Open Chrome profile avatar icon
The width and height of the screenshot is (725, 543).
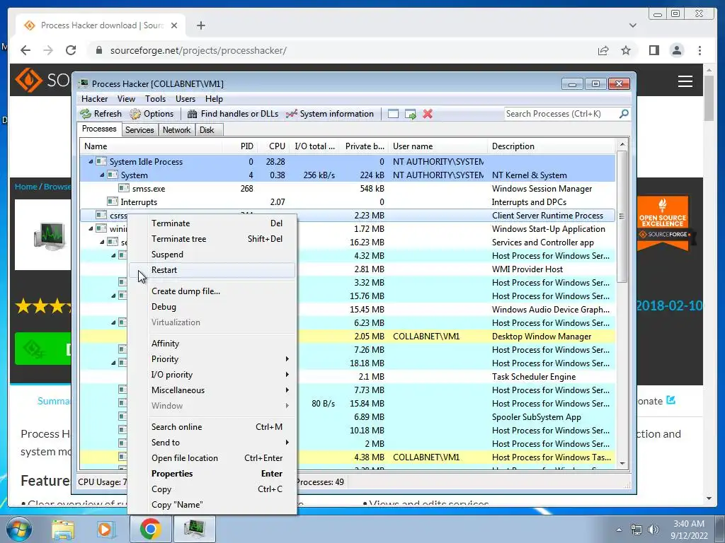click(x=676, y=50)
